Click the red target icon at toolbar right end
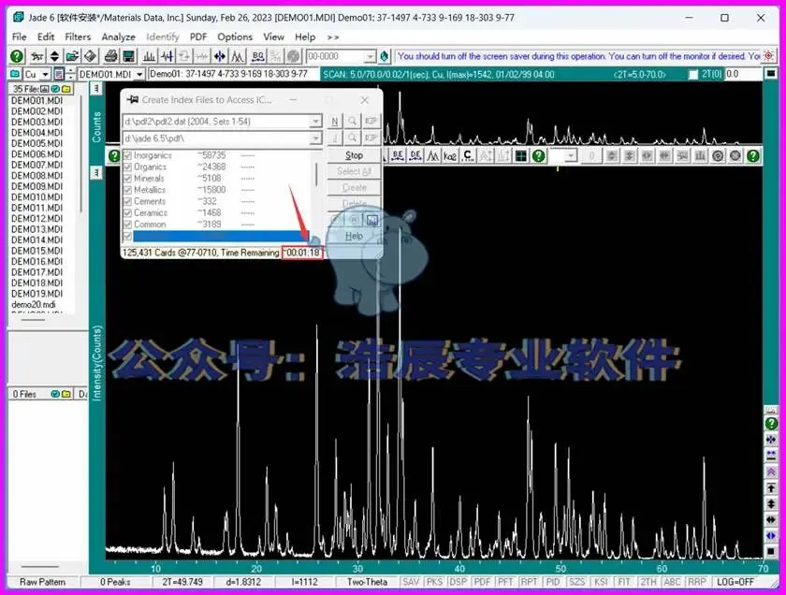786x595 pixels. [768, 56]
